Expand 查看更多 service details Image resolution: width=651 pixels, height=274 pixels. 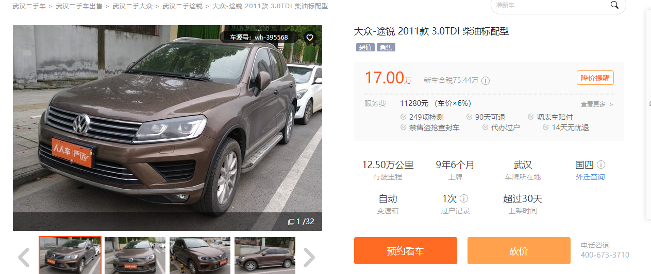(x=597, y=104)
